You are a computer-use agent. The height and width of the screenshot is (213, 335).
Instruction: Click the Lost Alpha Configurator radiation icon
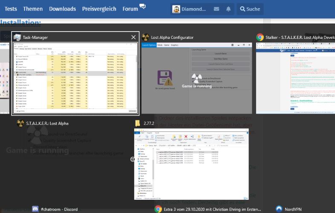tap(145, 37)
